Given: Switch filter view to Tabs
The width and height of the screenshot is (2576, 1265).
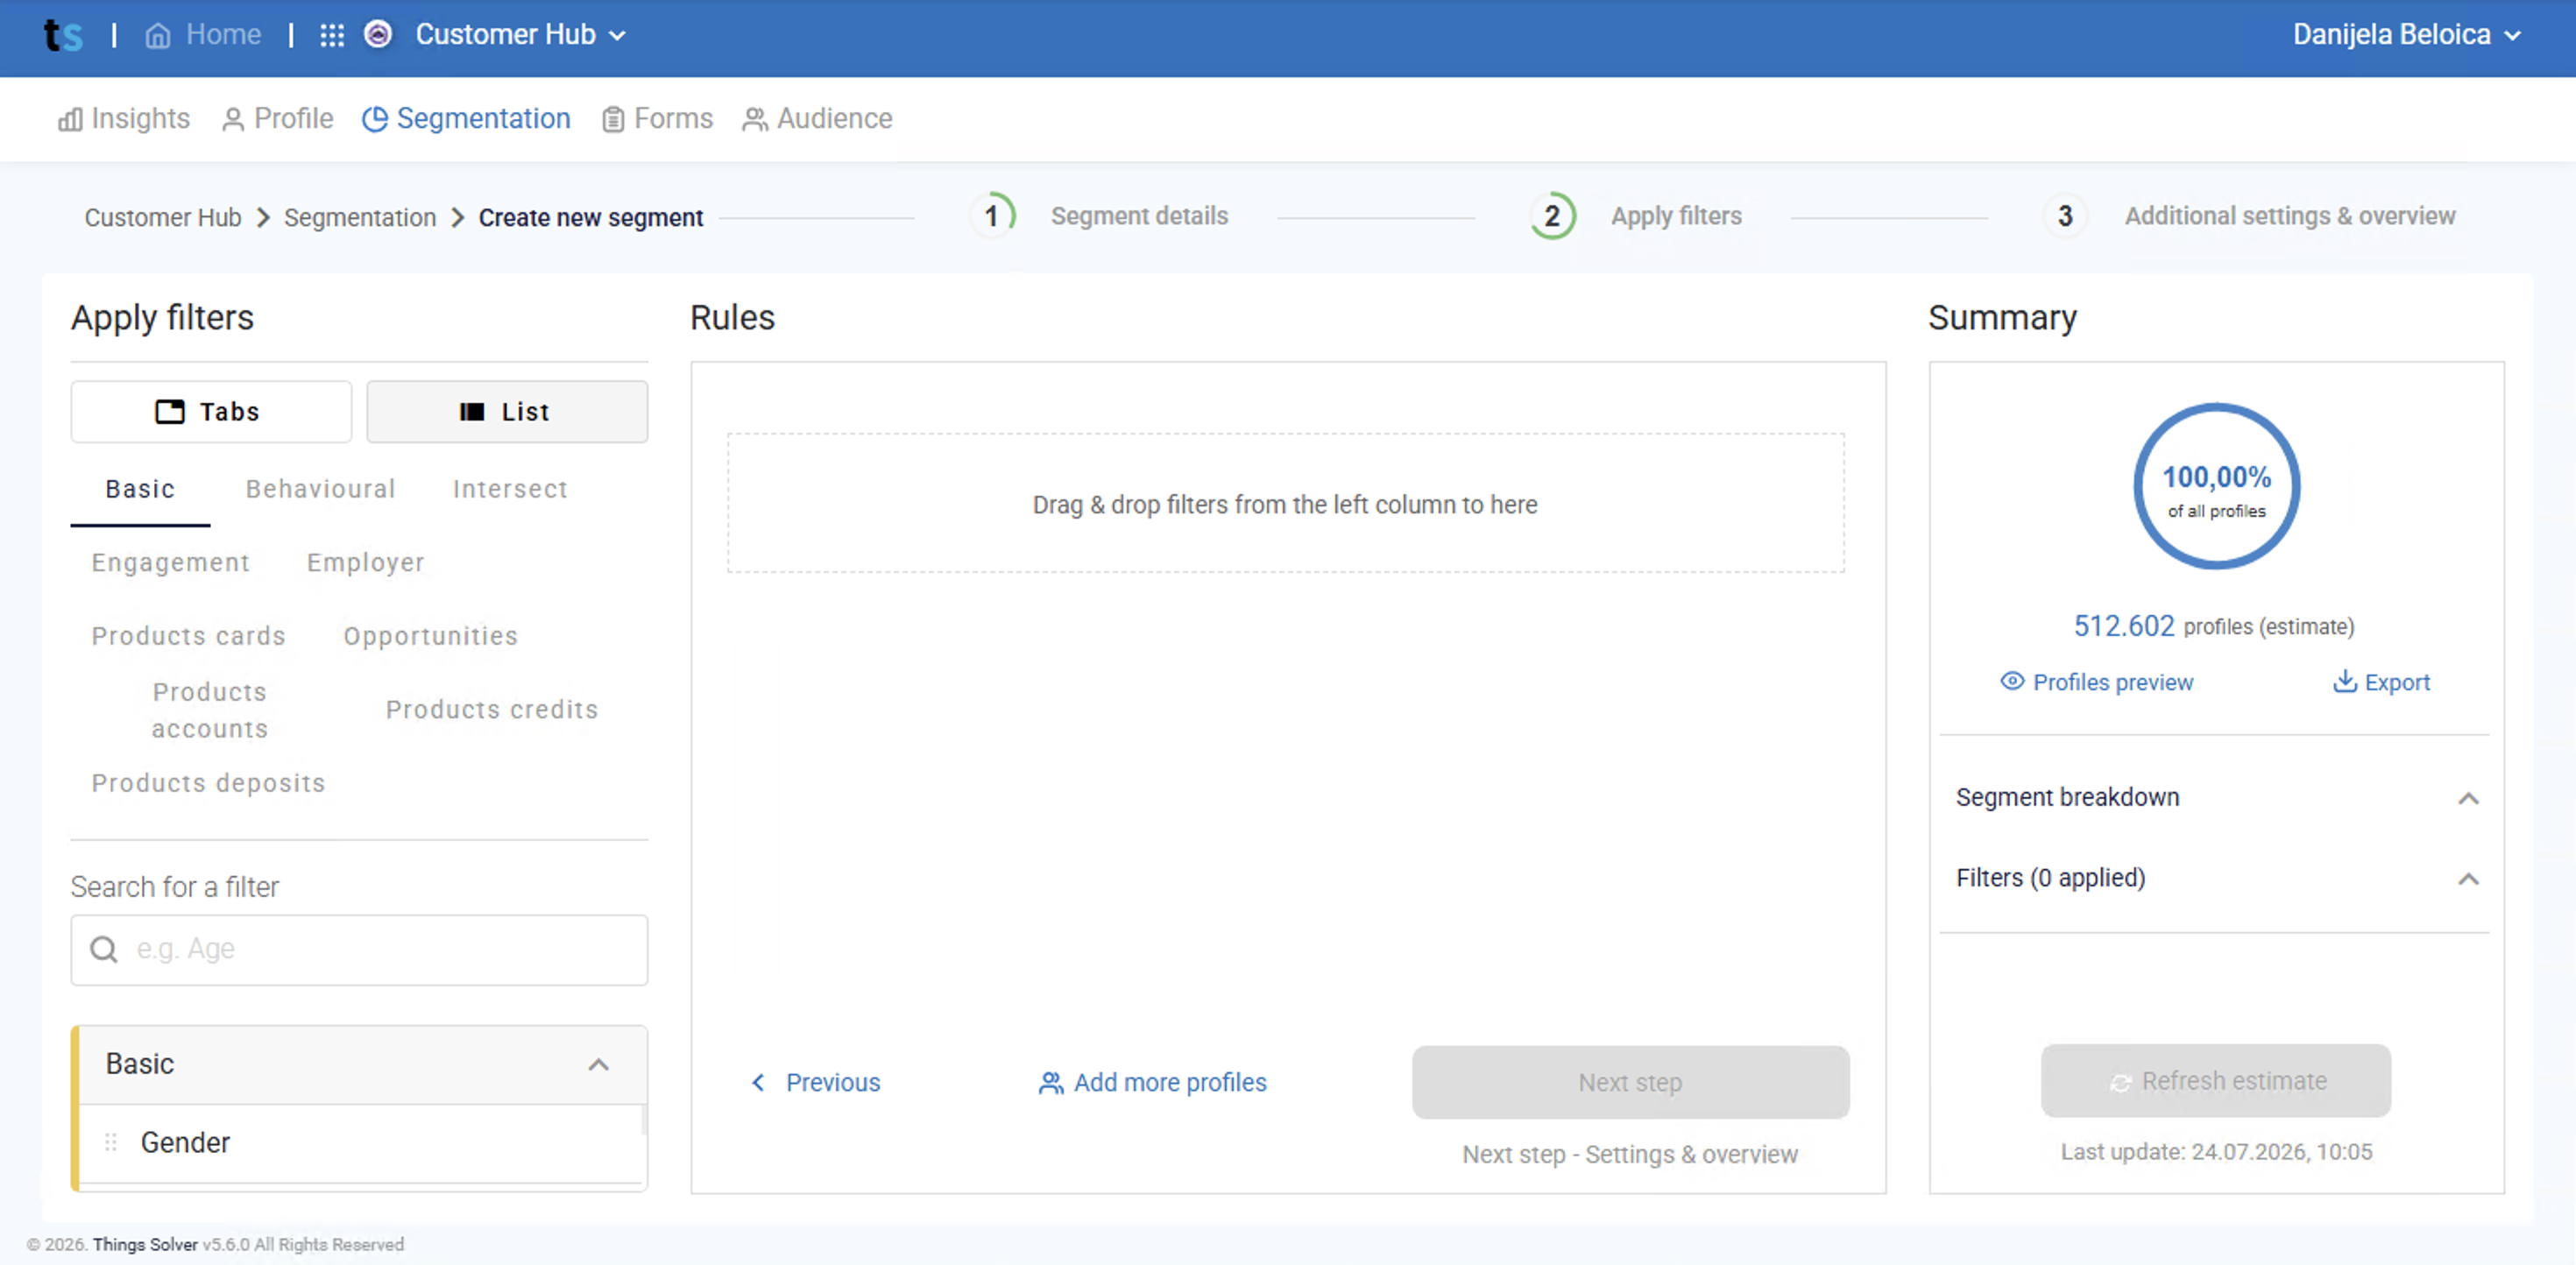Looking at the screenshot, I should (211, 412).
